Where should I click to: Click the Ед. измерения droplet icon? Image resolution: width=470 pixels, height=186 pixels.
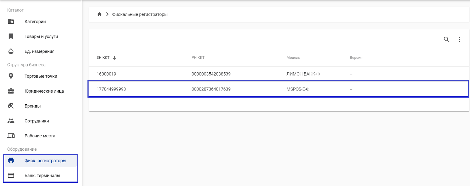pyautogui.click(x=11, y=51)
